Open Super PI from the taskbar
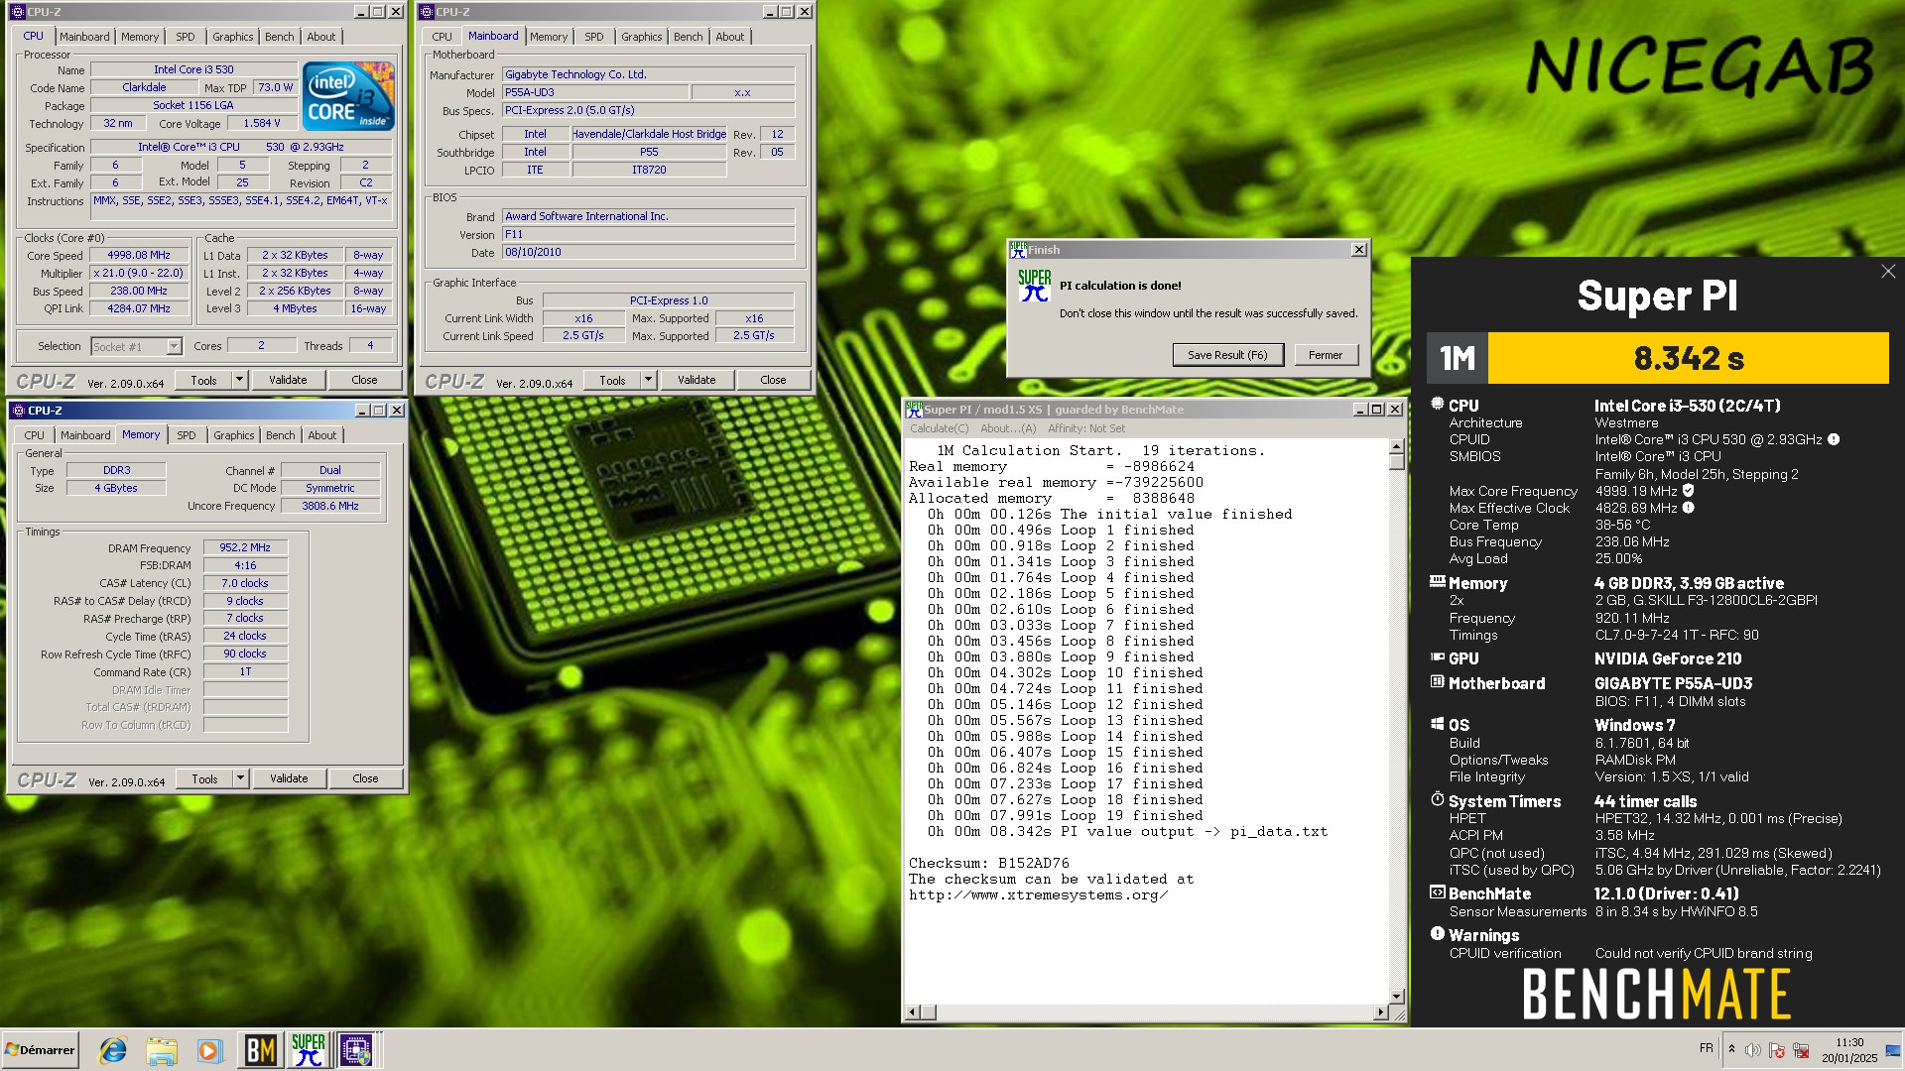1905x1071 pixels. tap(309, 1049)
